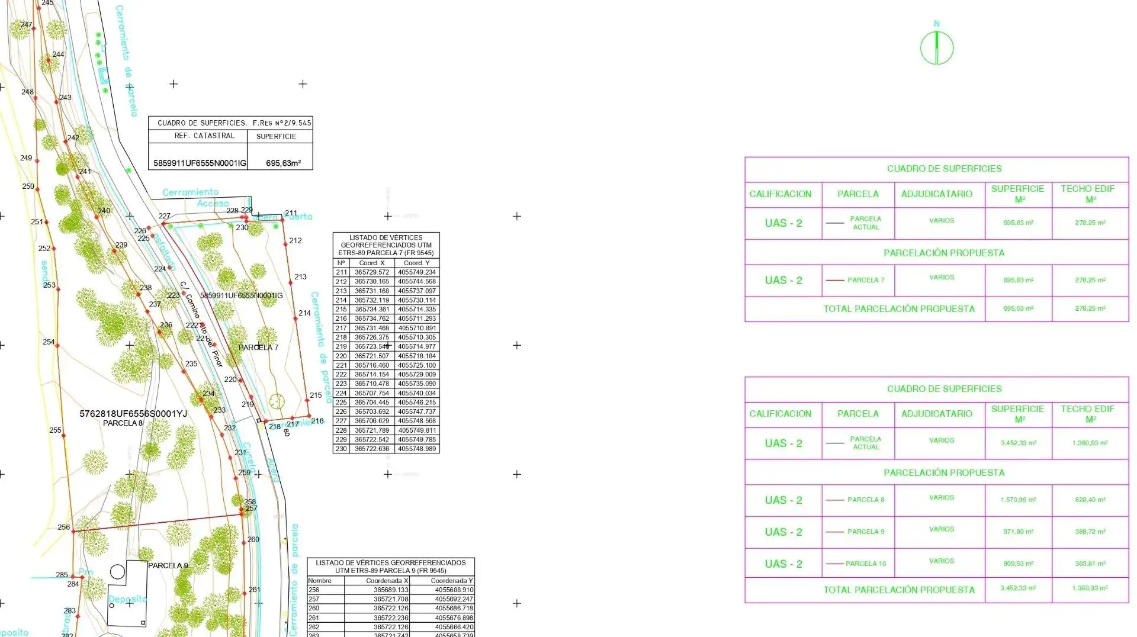Click the 'Coordenada X' column header
The image size is (1137, 637).
[x=387, y=581]
